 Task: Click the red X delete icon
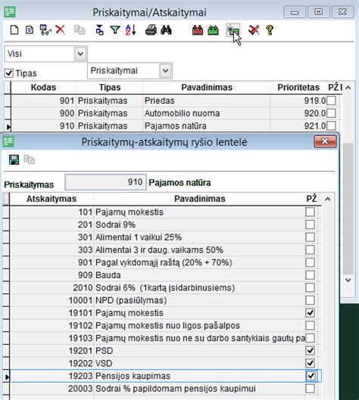point(61,30)
